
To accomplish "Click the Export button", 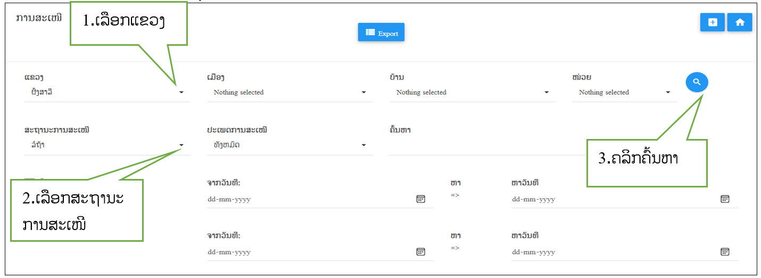I will tap(382, 32).
